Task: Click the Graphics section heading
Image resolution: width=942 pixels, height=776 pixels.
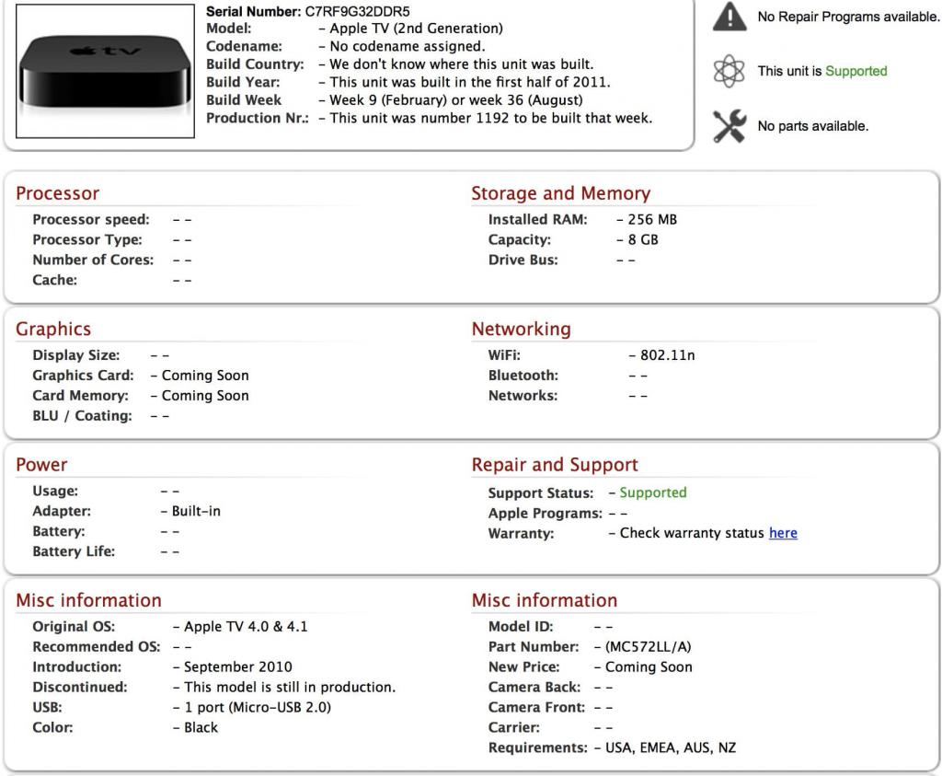Action: (53, 329)
